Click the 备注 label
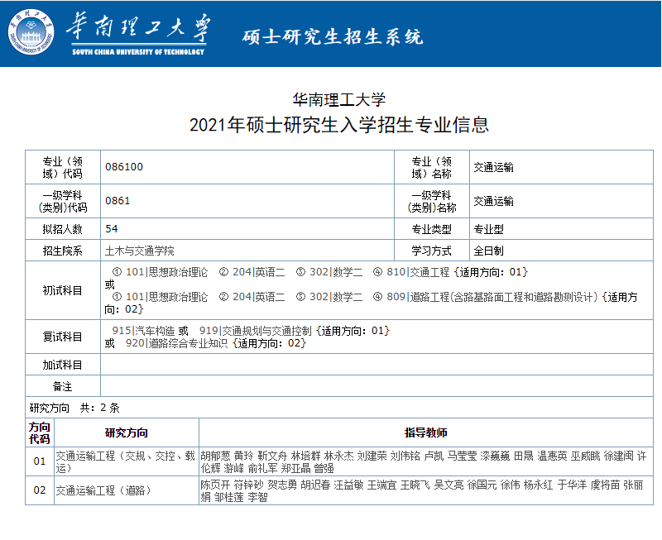This screenshot has height=540, width=662. point(63,386)
